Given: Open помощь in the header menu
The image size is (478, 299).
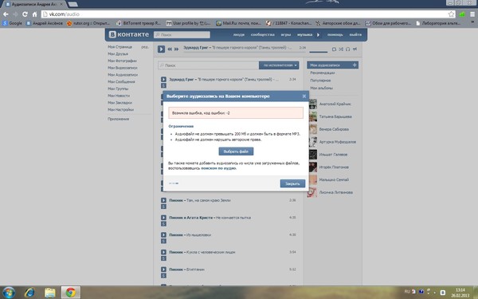Looking at the screenshot, I should tap(335, 35).
